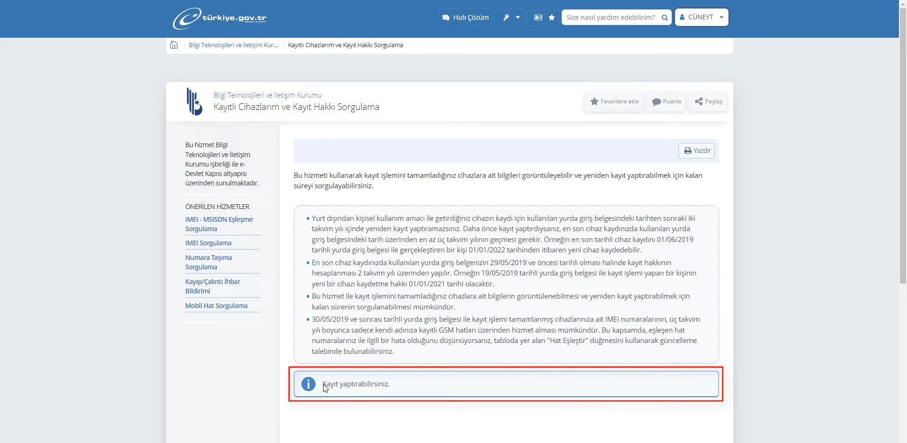The width and height of the screenshot is (907, 443).
Task: Rate the service with Puanla
Action: pyautogui.click(x=666, y=101)
